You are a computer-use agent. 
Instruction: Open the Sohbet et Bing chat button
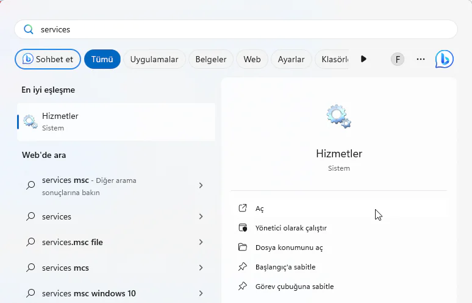pos(48,59)
